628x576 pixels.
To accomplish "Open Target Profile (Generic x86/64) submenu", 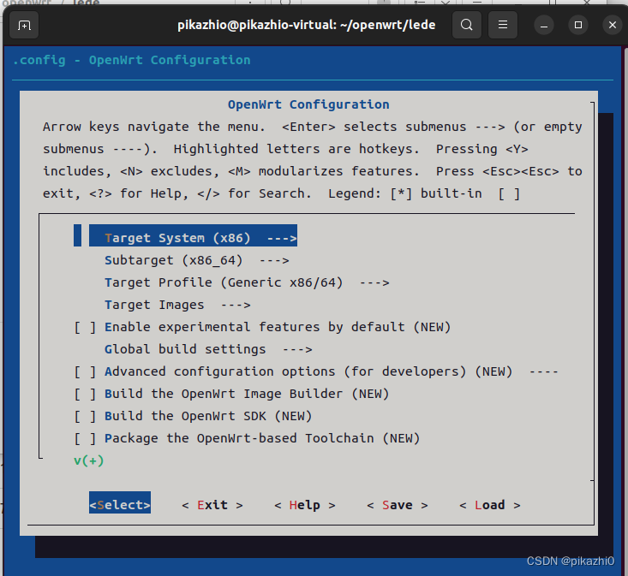I will point(247,282).
